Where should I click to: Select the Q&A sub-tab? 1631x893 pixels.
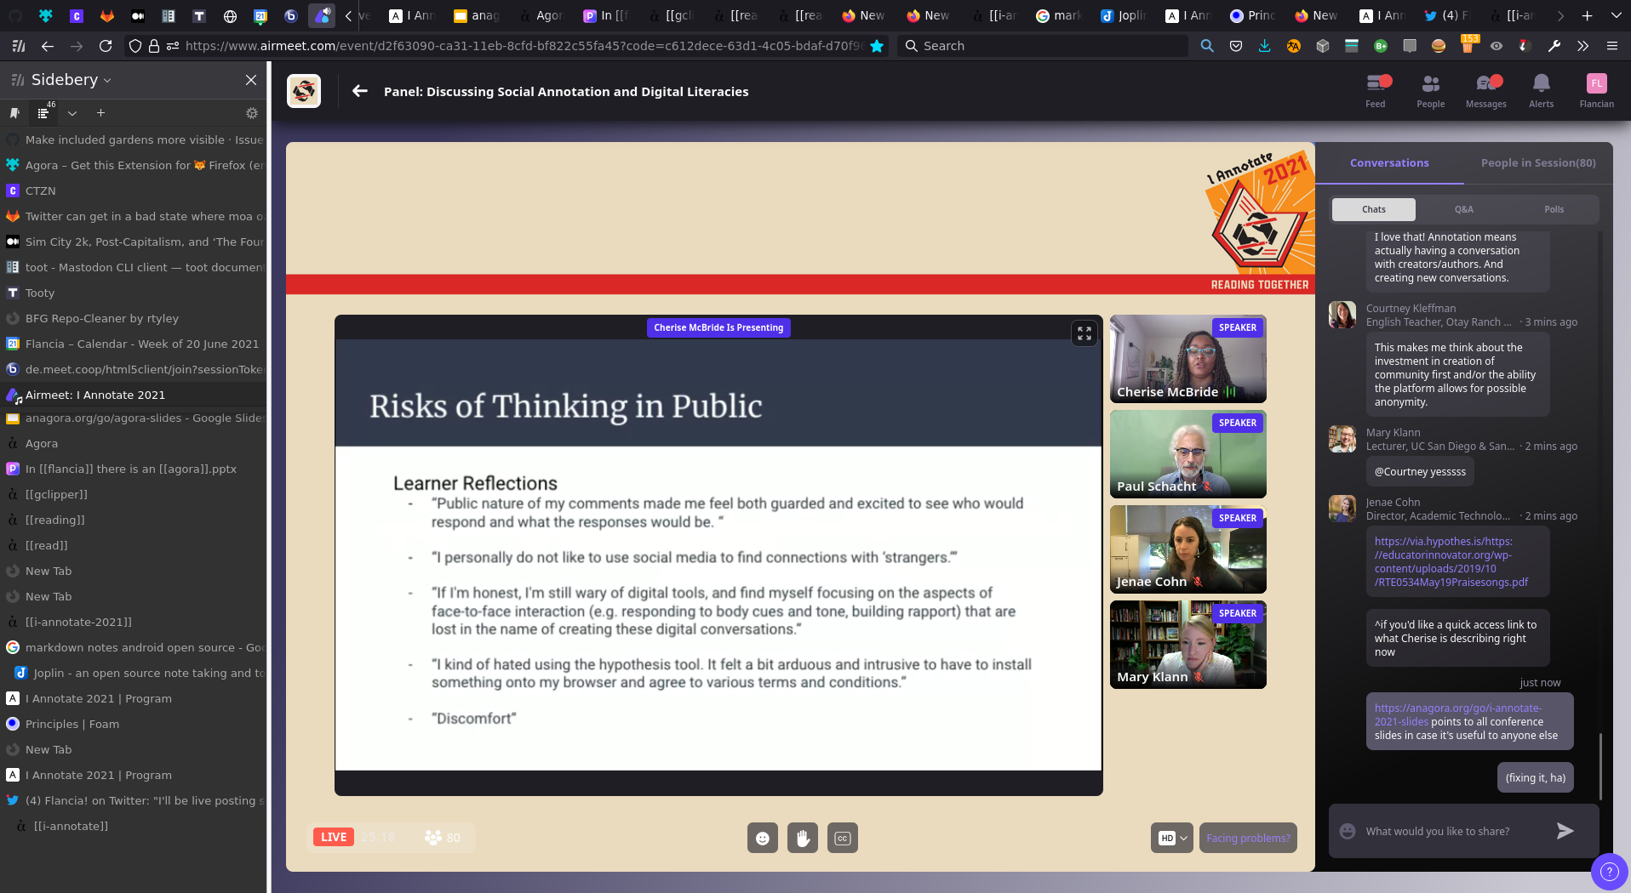(x=1463, y=209)
